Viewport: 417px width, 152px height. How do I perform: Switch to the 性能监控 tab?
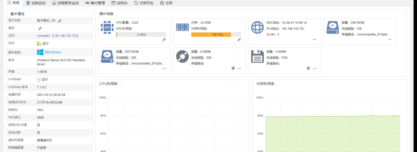coord(36,3)
